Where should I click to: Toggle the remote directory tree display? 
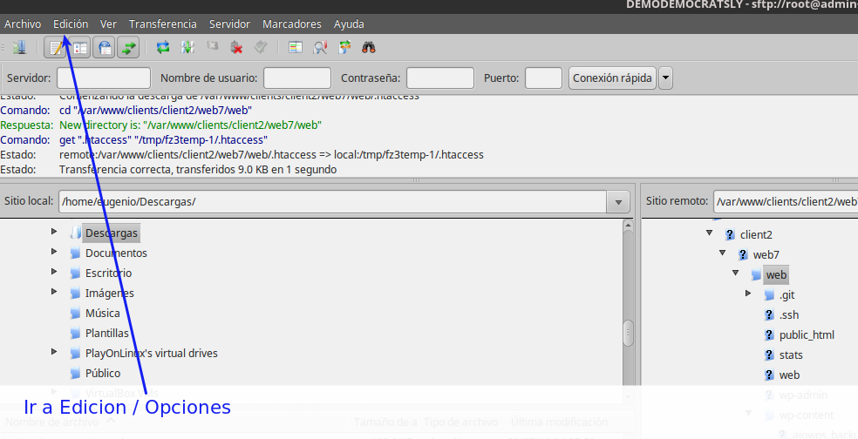(104, 48)
